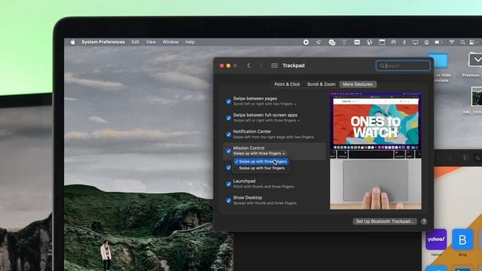This screenshot has width=482, height=271.
Task: Open the Yahoo tile in Safari window
Action: click(436, 239)
